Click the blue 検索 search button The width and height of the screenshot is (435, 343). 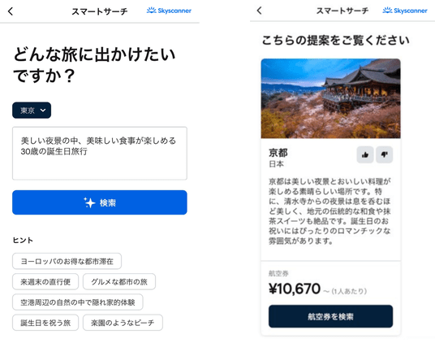point(100,202)
